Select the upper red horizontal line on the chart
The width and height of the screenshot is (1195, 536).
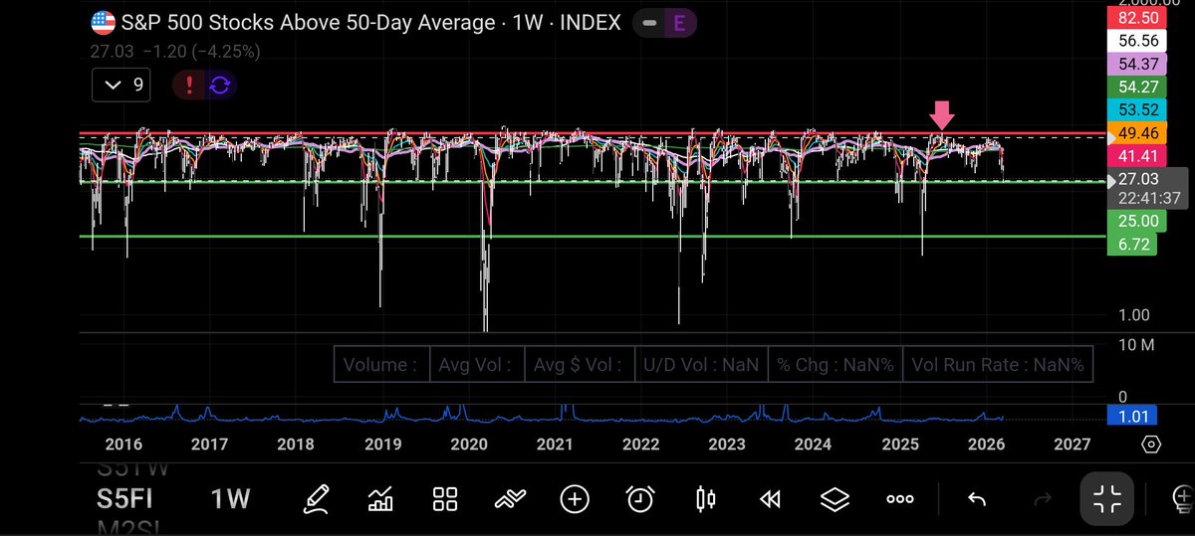tap(593, 132)
